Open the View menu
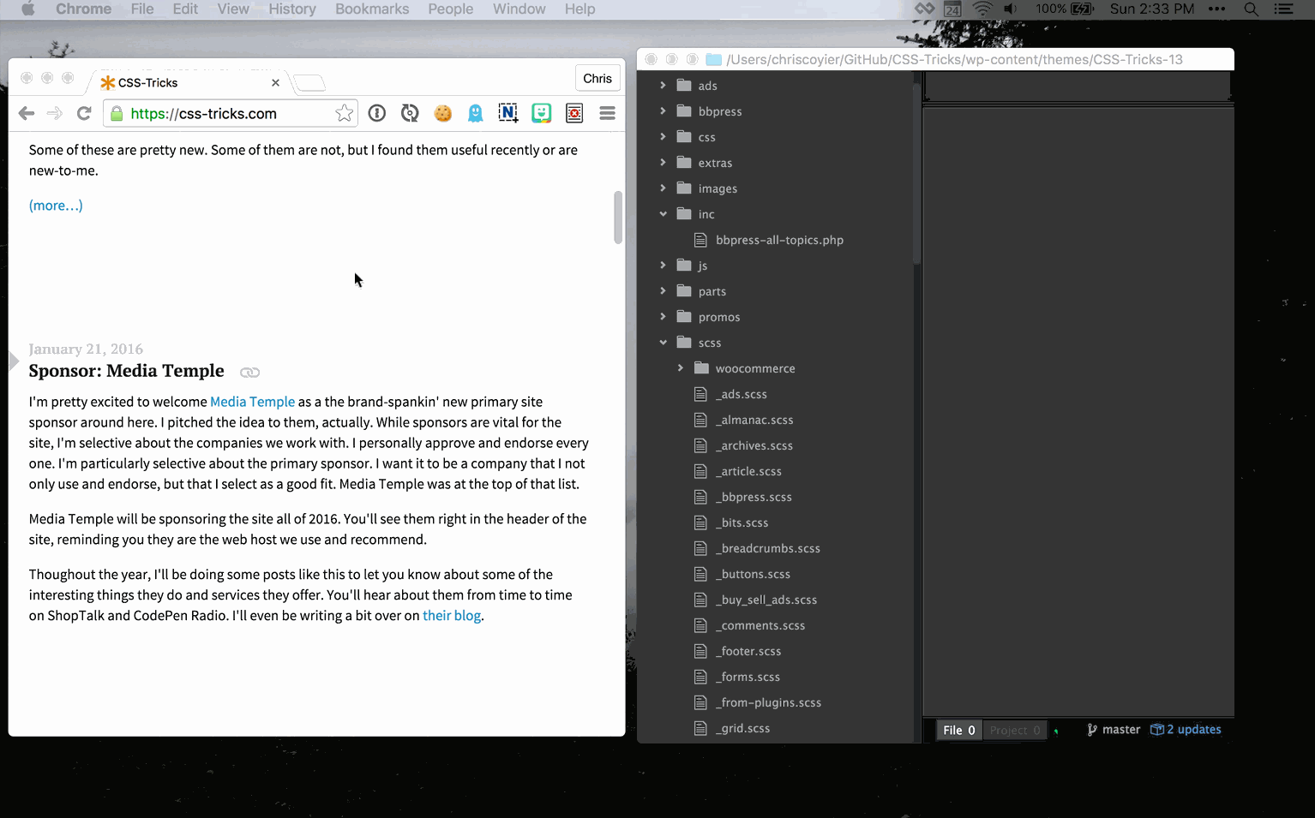1315x818 pixels. [x=233, y=9]
